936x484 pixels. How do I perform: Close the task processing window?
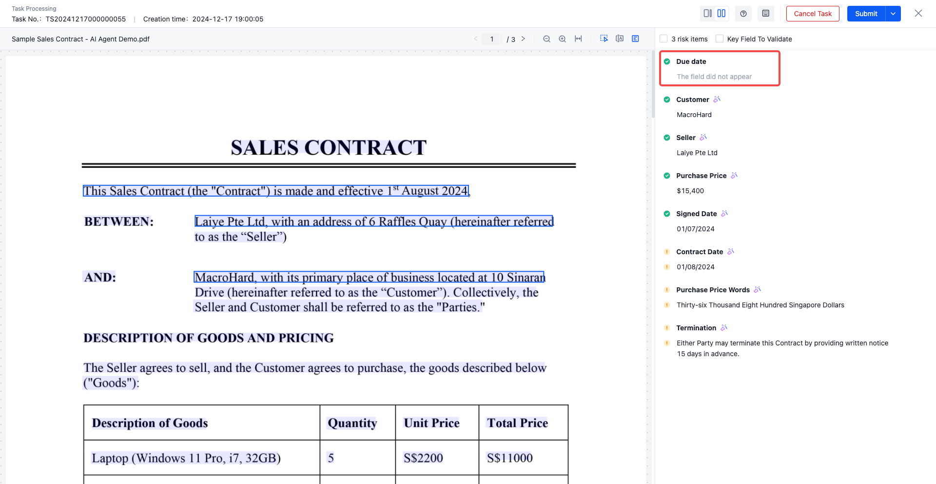(918, 13)
